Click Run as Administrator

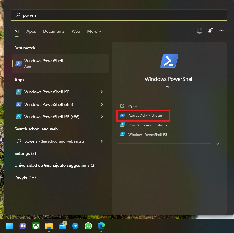[x=145, y=115]
